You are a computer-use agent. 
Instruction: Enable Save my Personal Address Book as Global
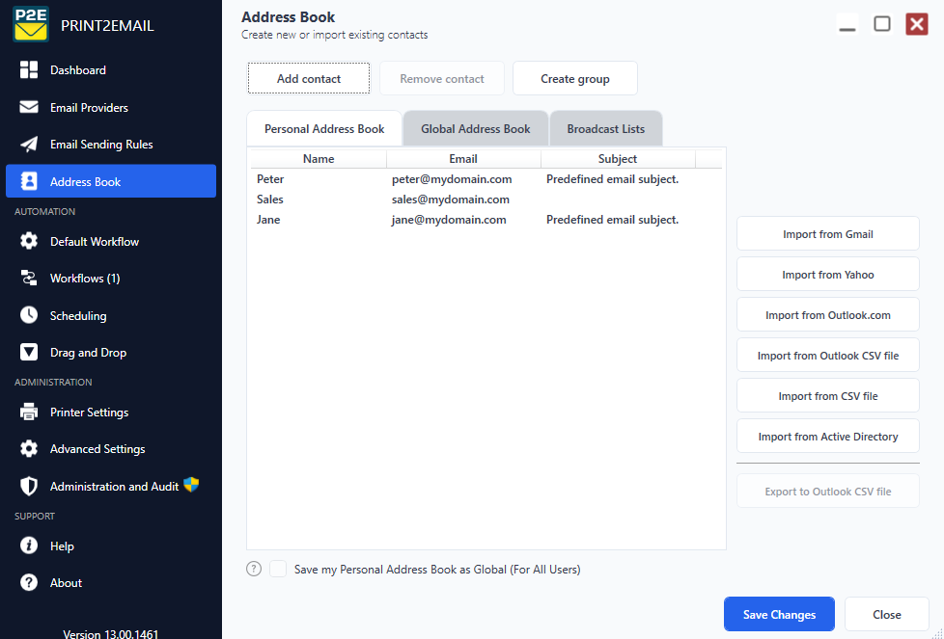click(x=278, y=569)
